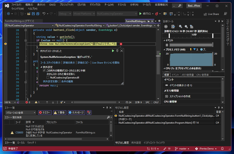Click the copy details link
Image resolution: width=234 pixels, height=154 pixels.
(x=83, y=63)
